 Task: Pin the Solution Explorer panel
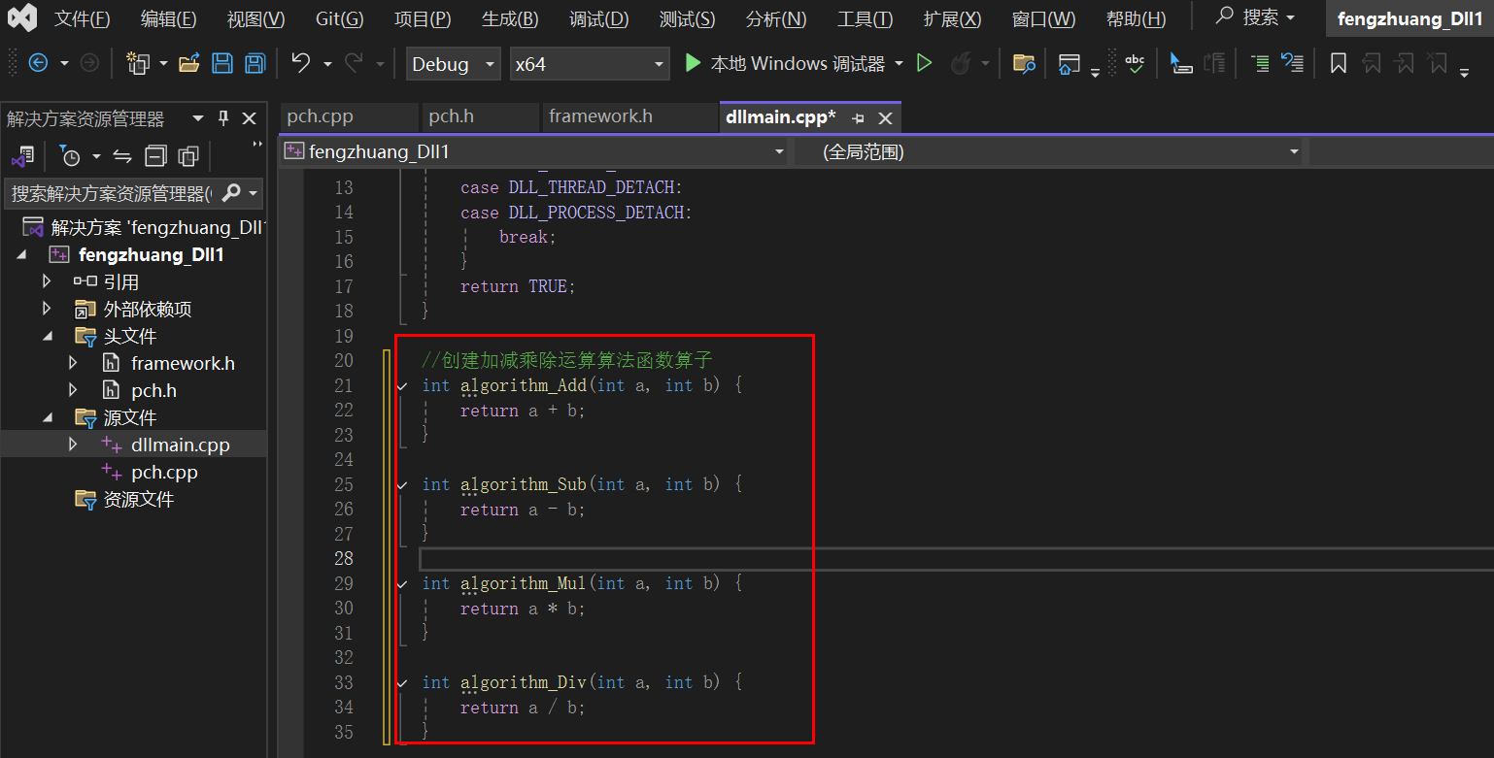pos(223,118)
